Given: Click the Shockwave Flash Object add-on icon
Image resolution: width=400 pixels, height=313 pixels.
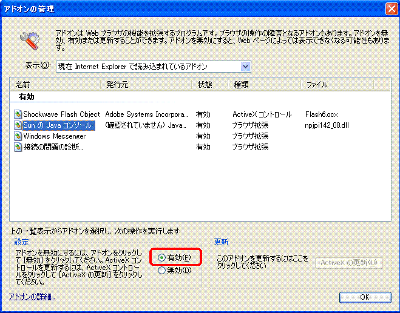Looking at the screenshot, I should pyautogui.click(x=18, y=114).
